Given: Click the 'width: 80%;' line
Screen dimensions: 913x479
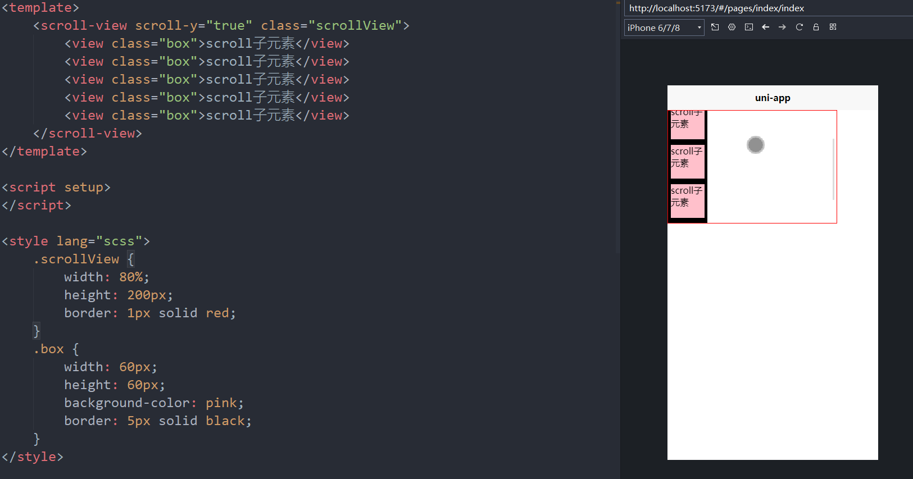Looking at the screenshot, I should [x=107, y=277].
